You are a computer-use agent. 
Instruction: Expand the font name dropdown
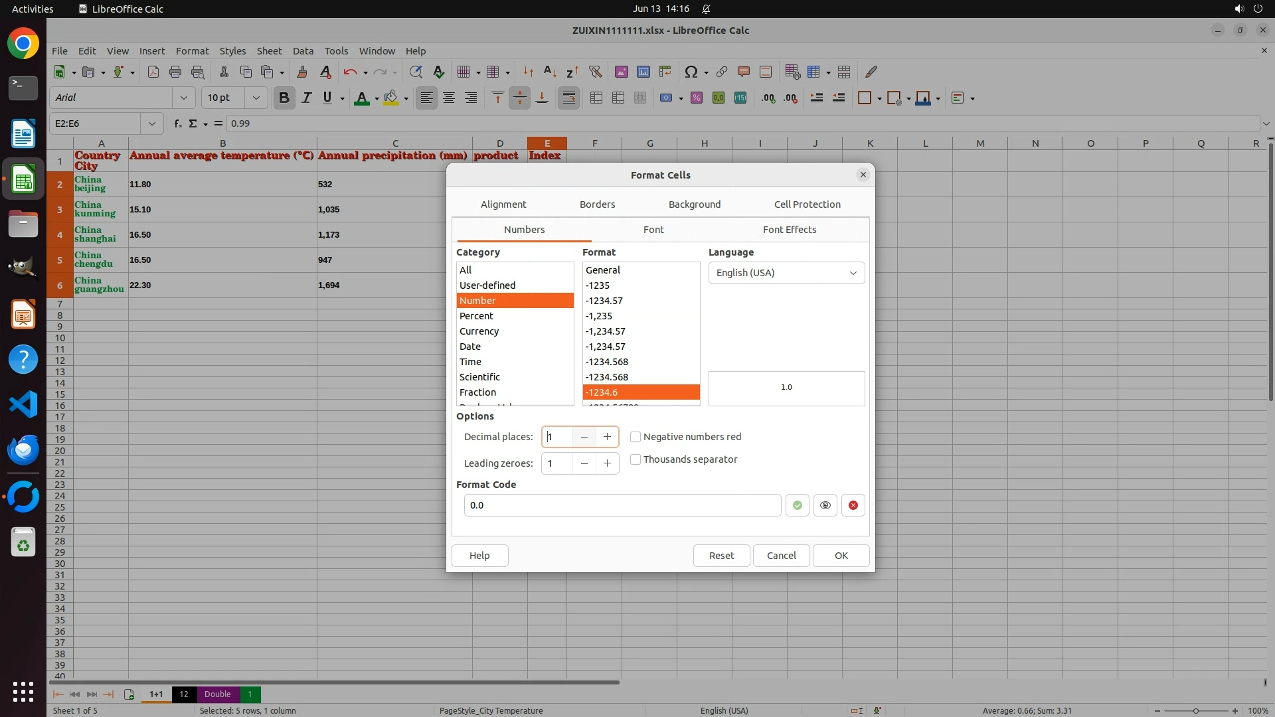tap(184, 98)
